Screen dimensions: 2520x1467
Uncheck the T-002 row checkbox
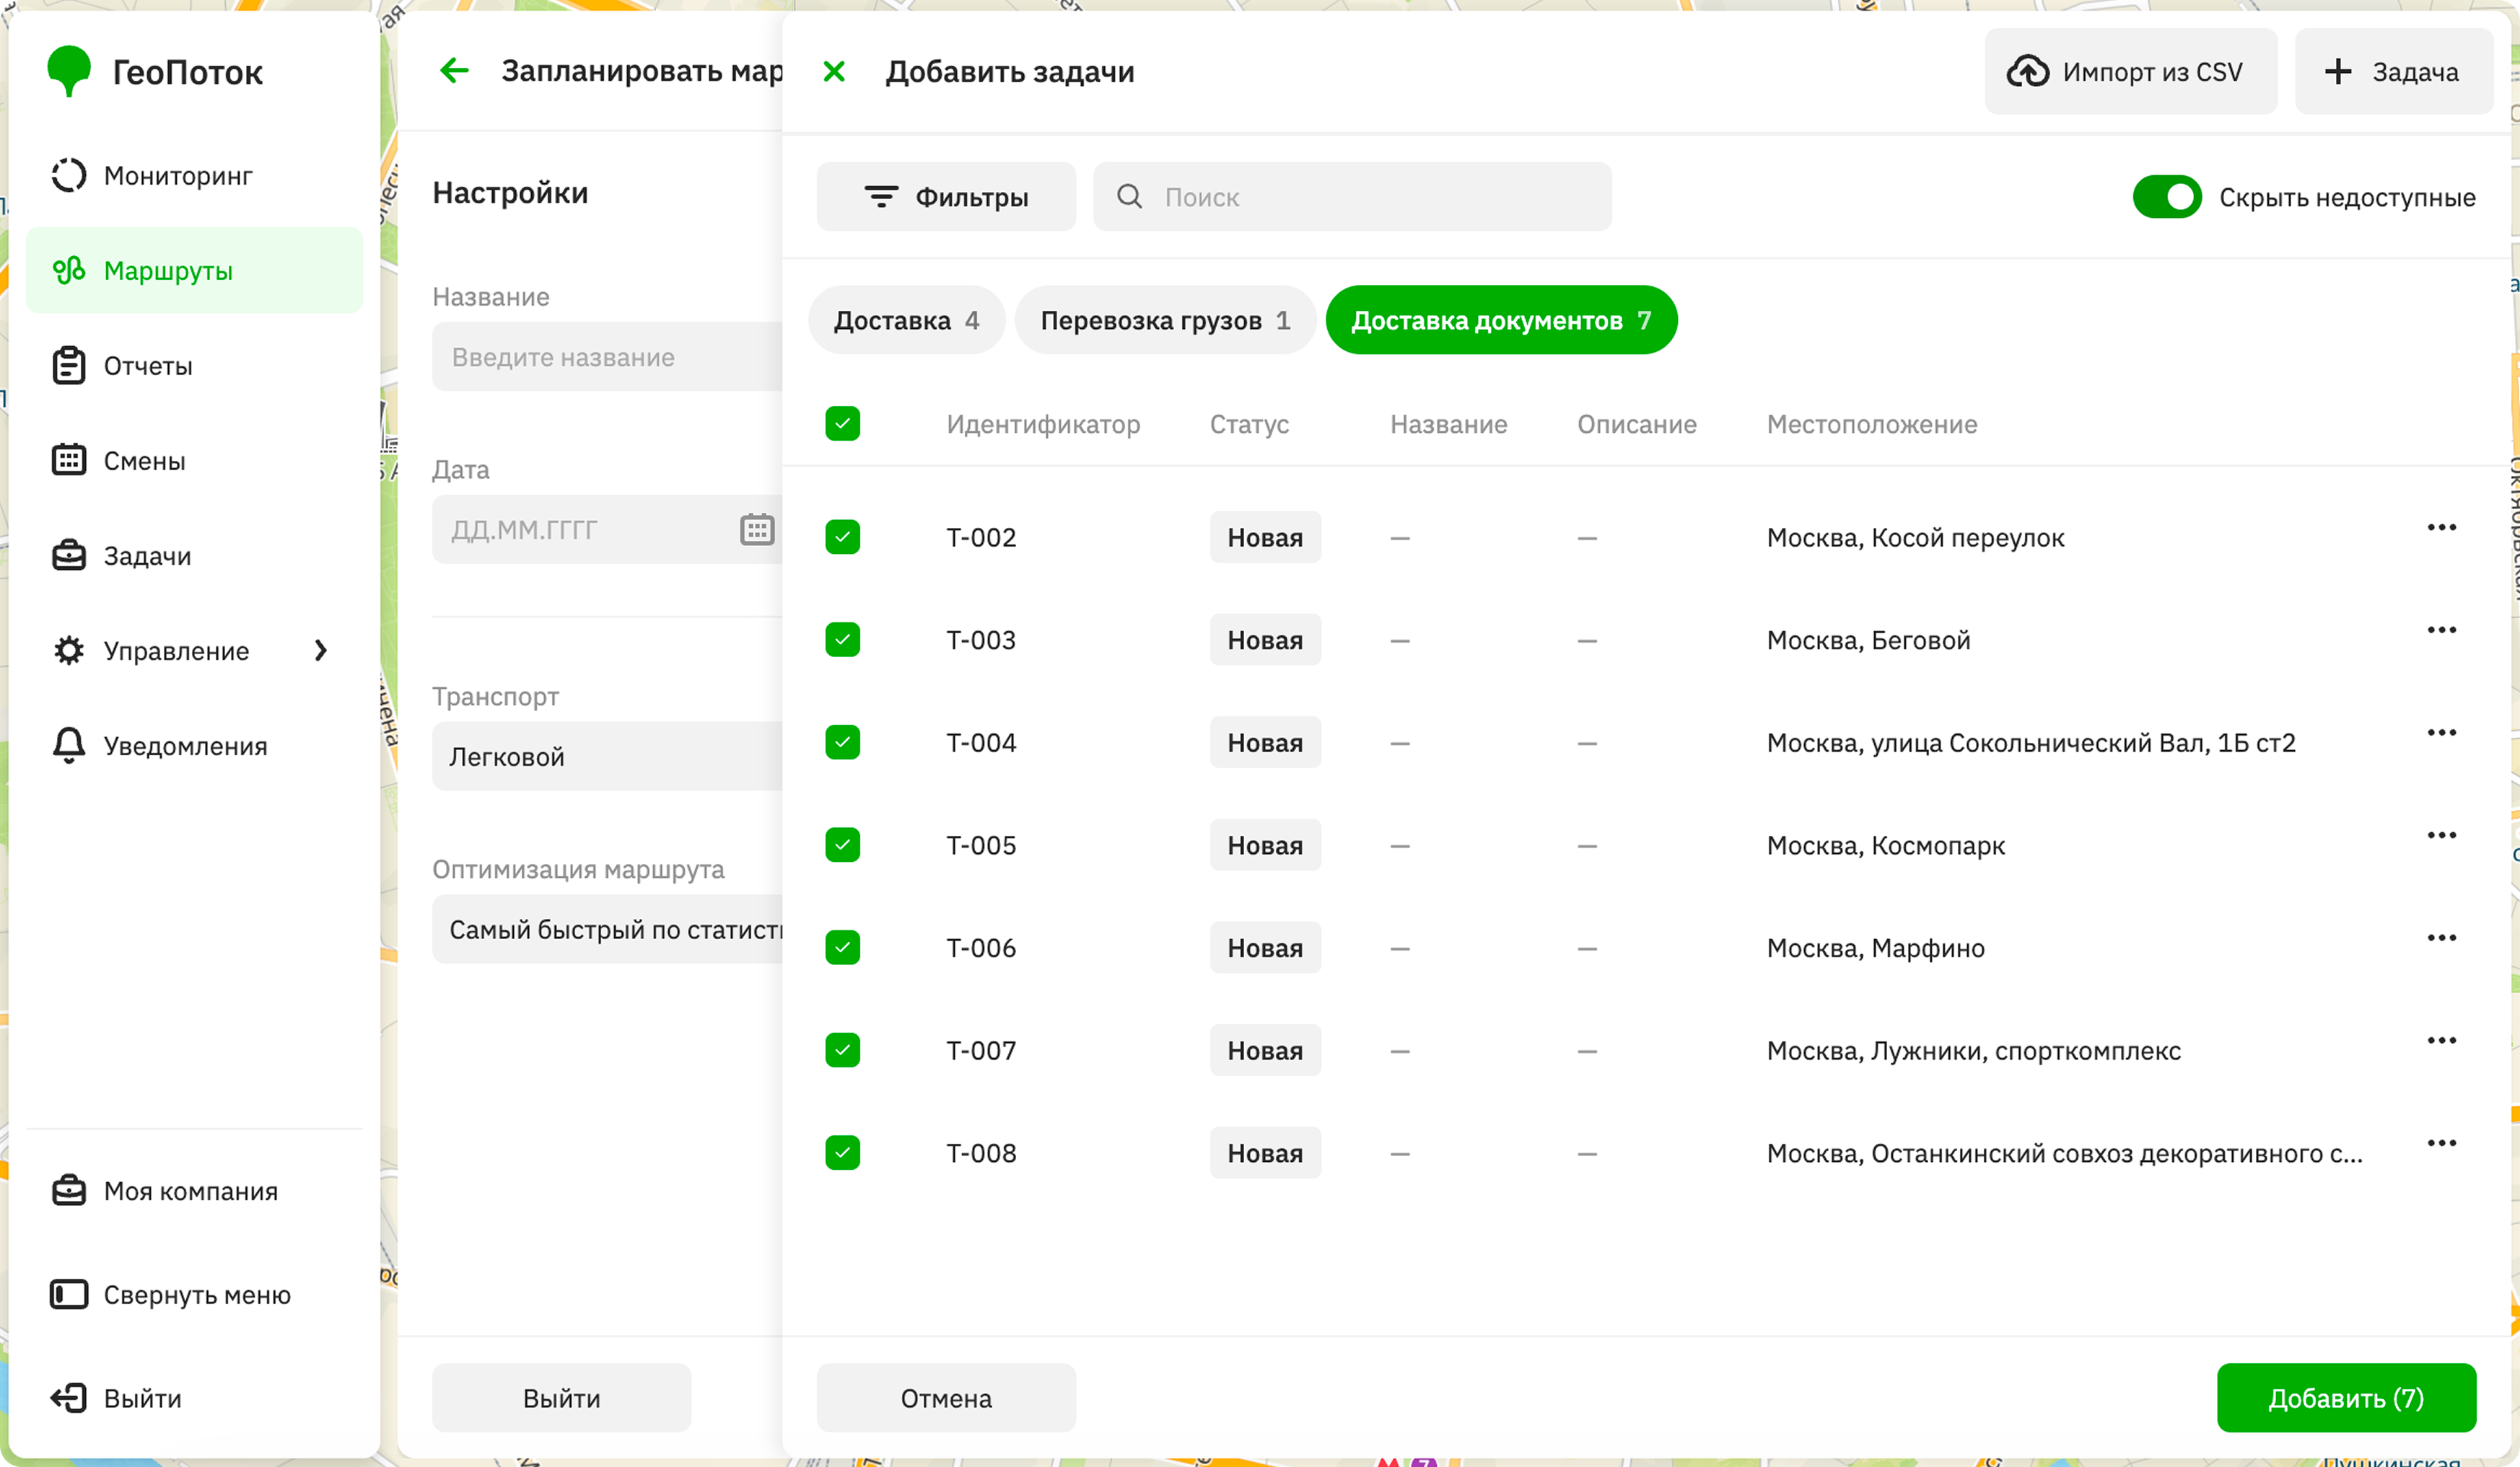843,537
